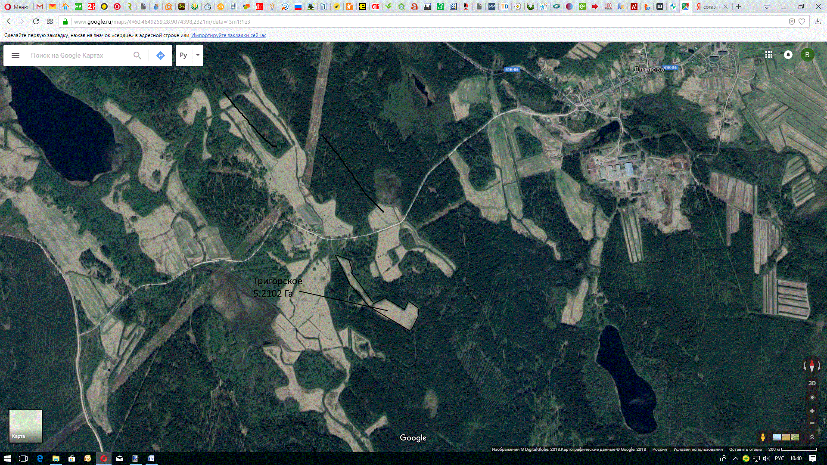Viewport: 827px width, 465px height.
Task: Open the Opera 'Меню' button
Action: coord(16,6)
